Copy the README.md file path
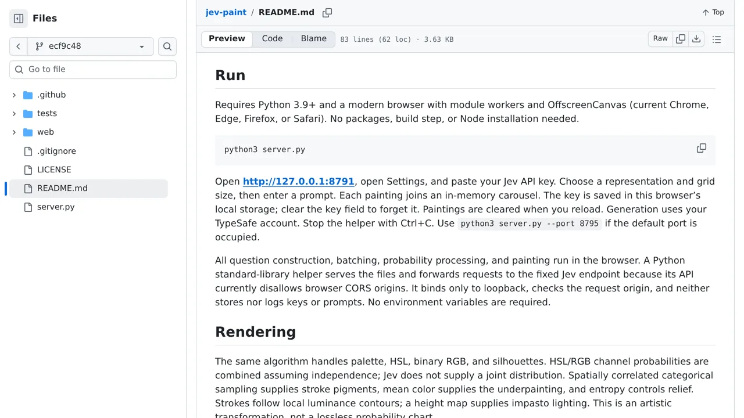 [x=327, y=12]
